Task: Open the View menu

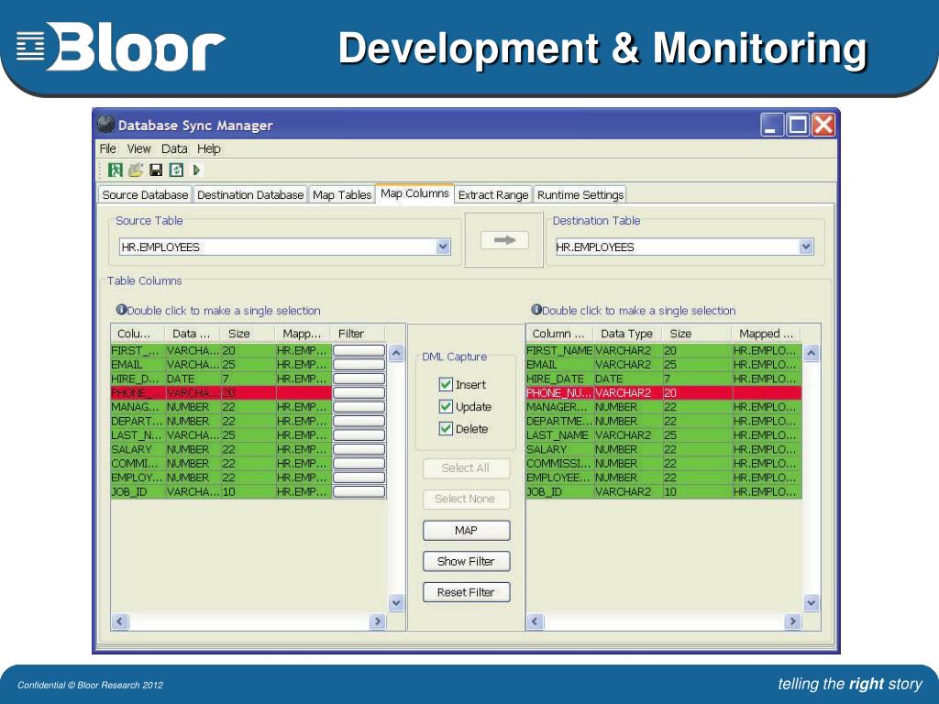Action: click(x=139, y=148)
